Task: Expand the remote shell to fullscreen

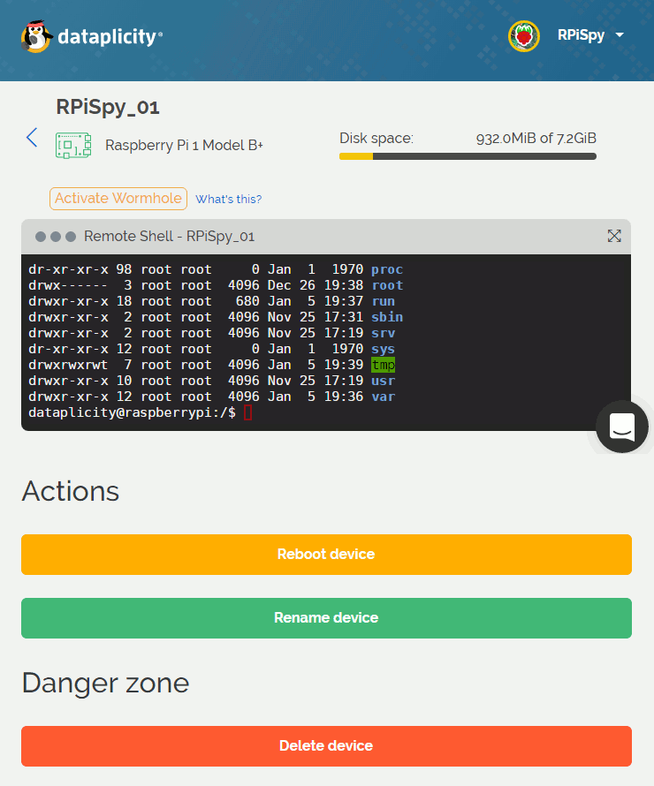Action: coord(614,236)
